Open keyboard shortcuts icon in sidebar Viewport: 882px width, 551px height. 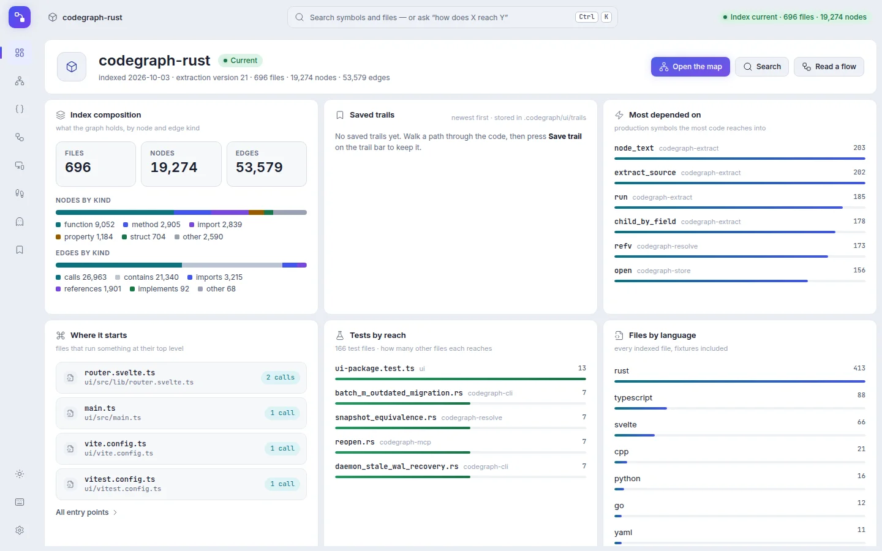click(20, 502)
